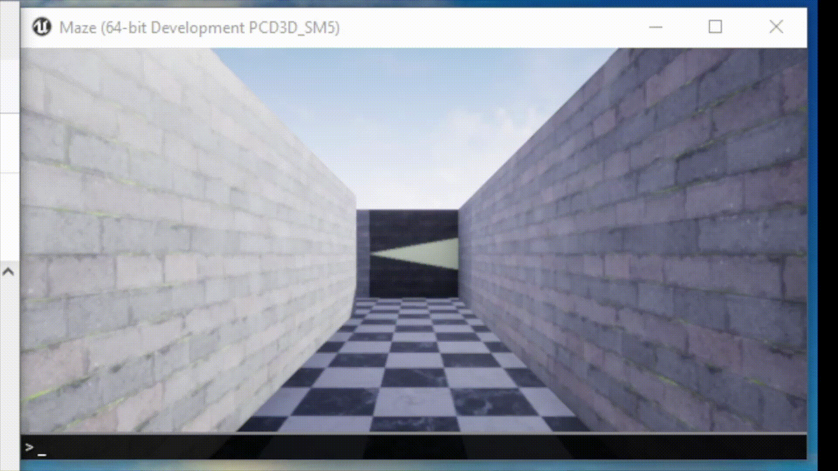Maximize the Maze window
Image resolution: width=838 pixels, height=471 pixels.
[715, 27]
